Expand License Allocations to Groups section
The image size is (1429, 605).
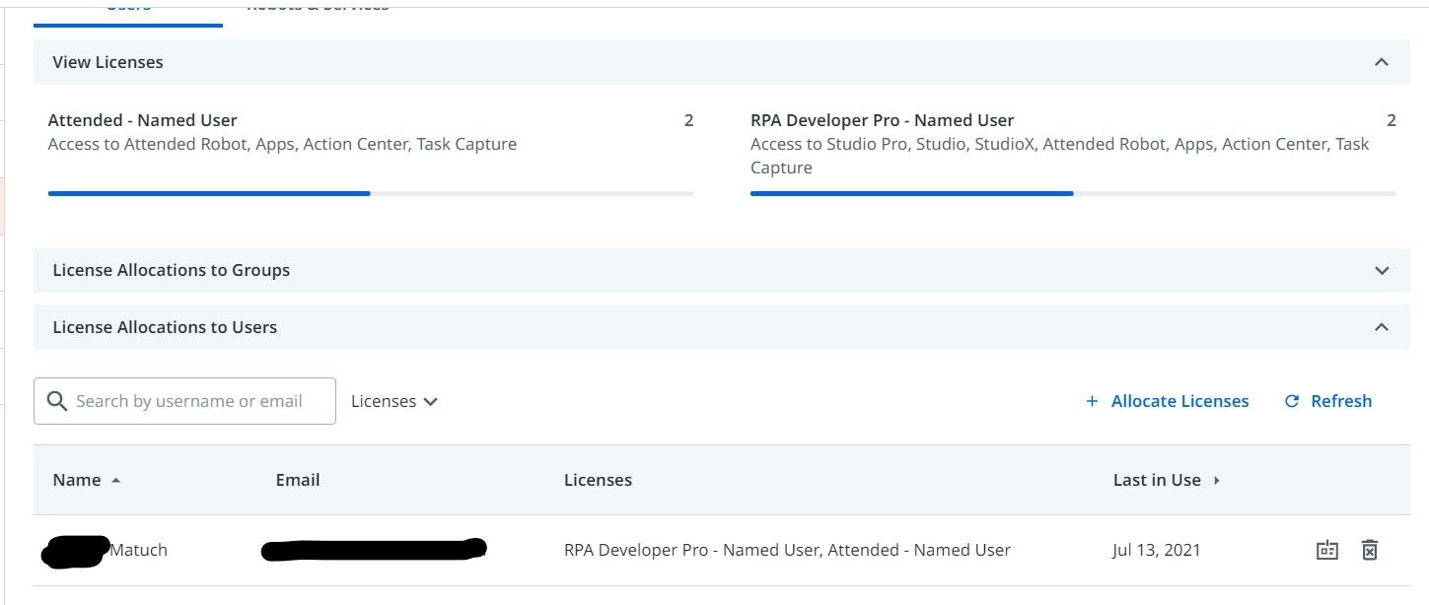point(1382,270)
